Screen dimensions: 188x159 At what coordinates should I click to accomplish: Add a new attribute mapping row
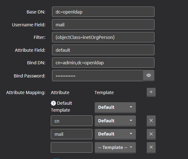[x=151, y=92]
